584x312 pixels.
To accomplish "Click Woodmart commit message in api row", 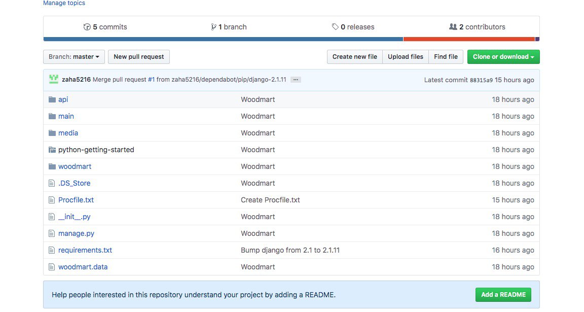I will pyautogui.click(x=258, y=99).
